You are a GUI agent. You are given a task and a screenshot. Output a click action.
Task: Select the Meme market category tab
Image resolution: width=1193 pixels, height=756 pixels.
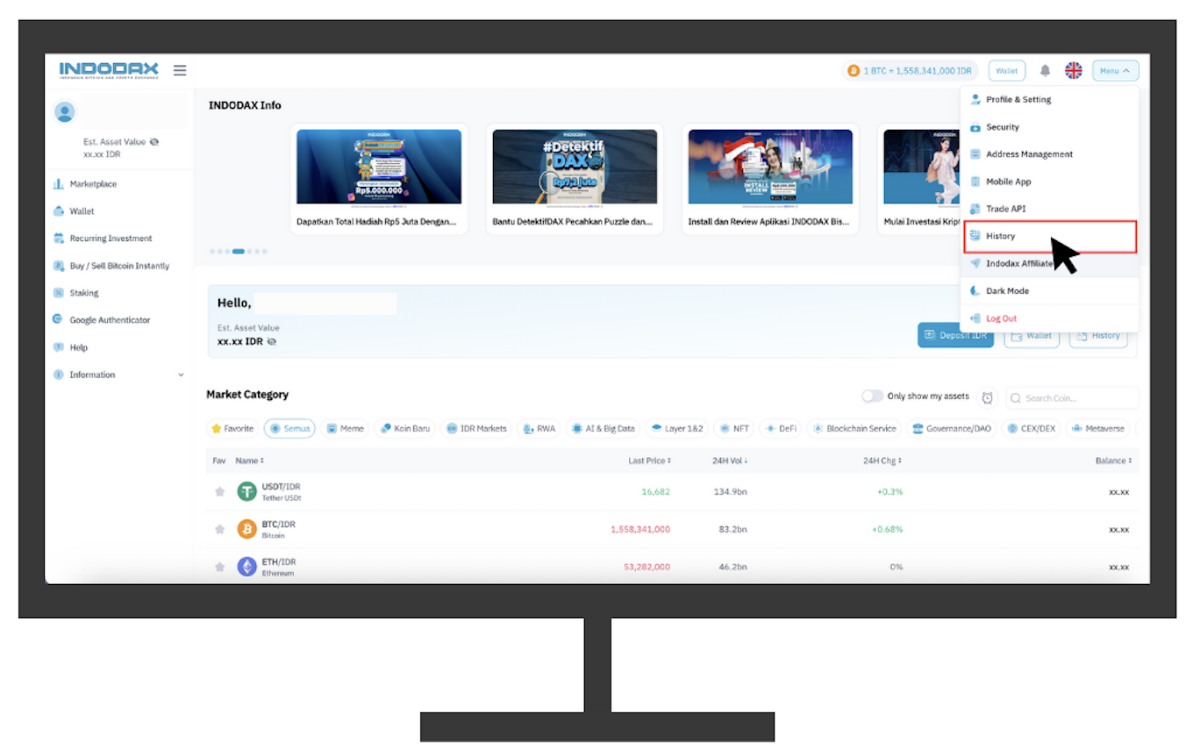pyautogui.click(x=345, y=429)
